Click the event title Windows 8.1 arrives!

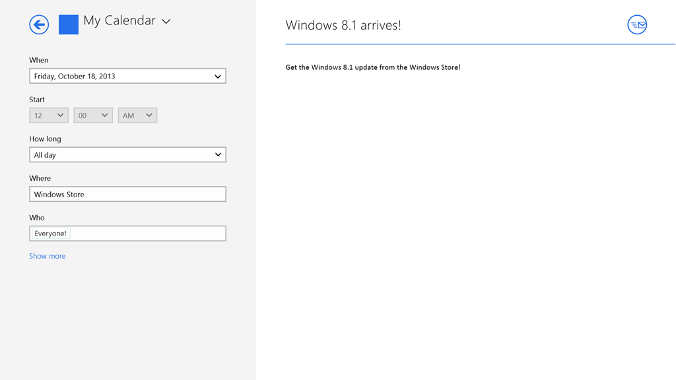pos(343,26)
